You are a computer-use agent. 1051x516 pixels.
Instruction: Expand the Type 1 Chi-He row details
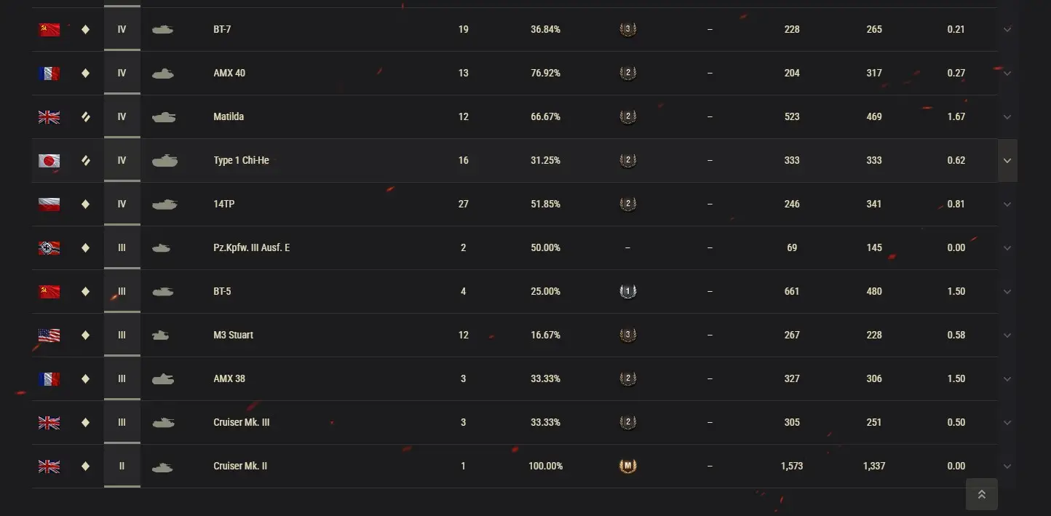point(1007,161)
